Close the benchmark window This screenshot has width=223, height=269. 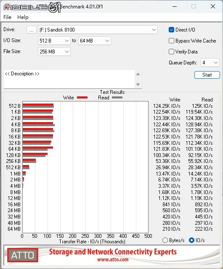pyautogui.click(x=213, y=6)
